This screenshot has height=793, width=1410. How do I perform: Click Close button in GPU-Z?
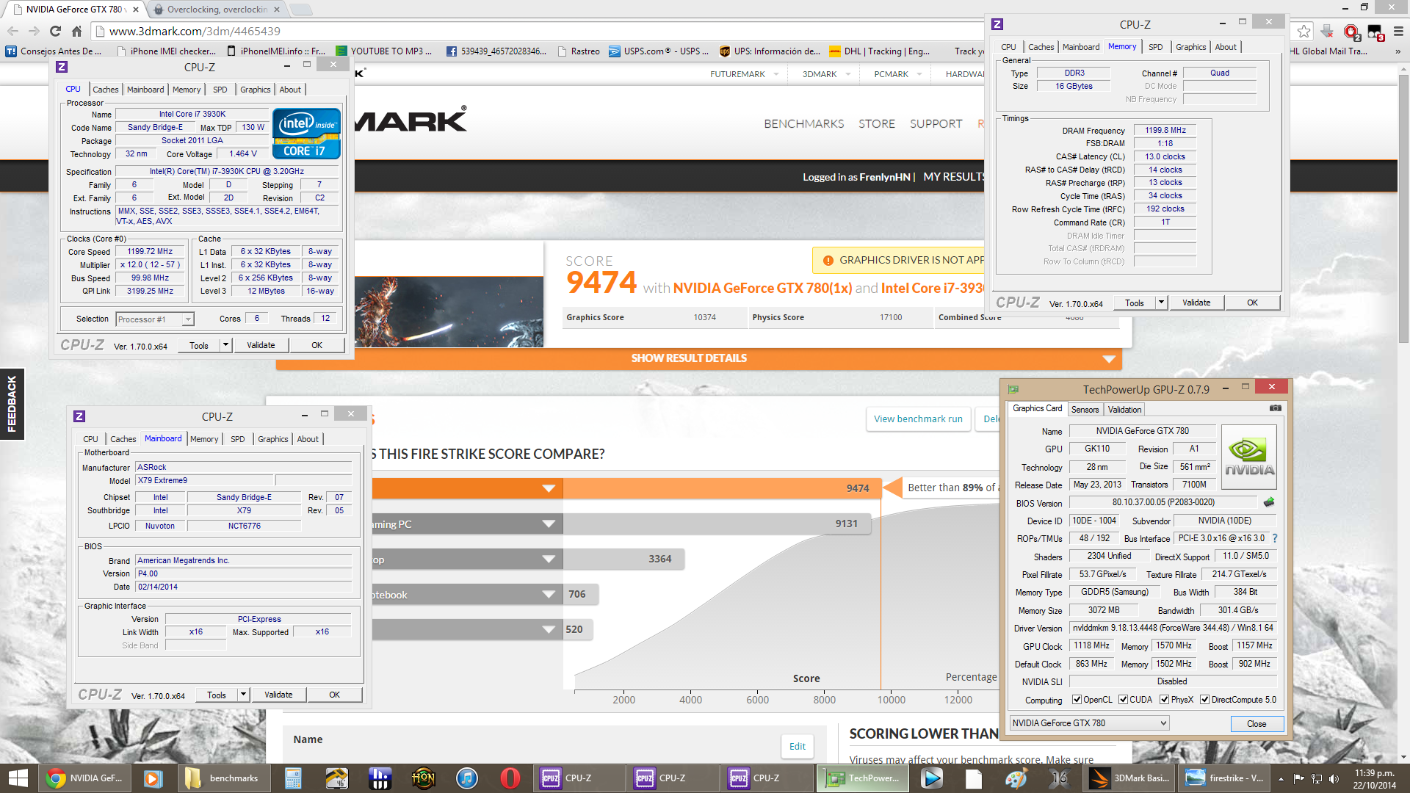click(x=1257, y=723)
